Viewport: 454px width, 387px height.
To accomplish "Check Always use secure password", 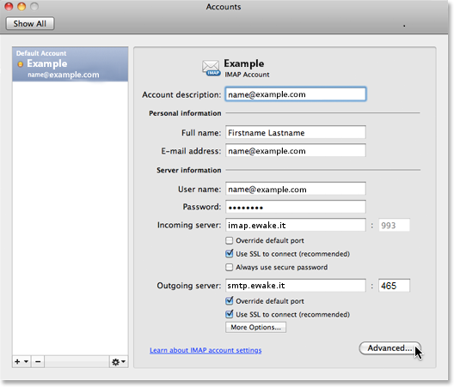I will click(x=229, y=267).
